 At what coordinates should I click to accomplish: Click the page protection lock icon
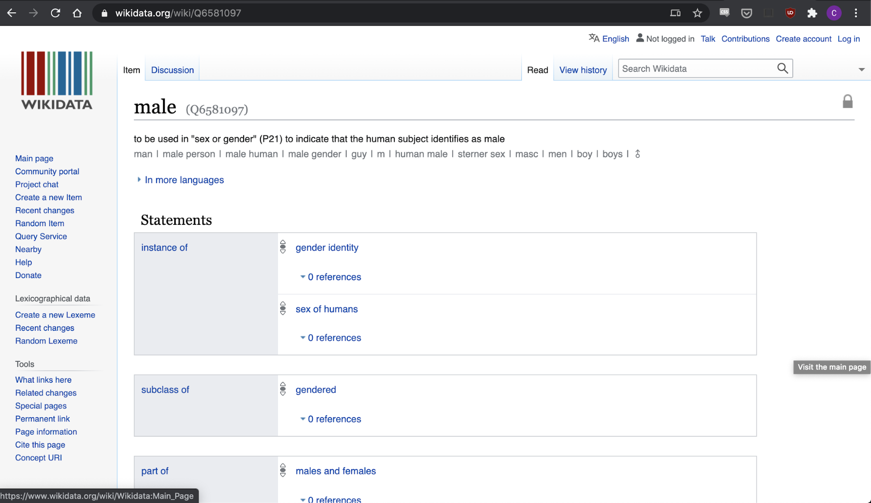click(x=847, y=102)
